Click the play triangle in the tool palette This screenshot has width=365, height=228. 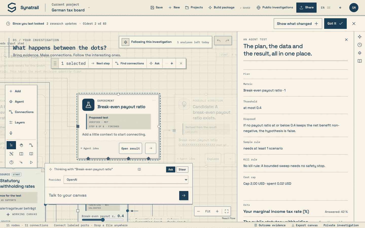point(31,162)
